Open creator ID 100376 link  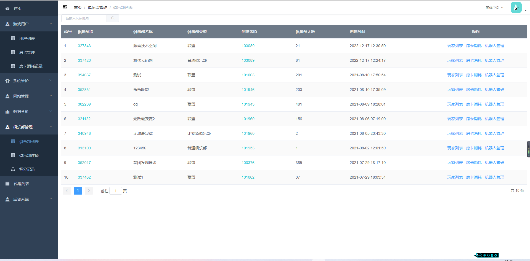point(248,163)
